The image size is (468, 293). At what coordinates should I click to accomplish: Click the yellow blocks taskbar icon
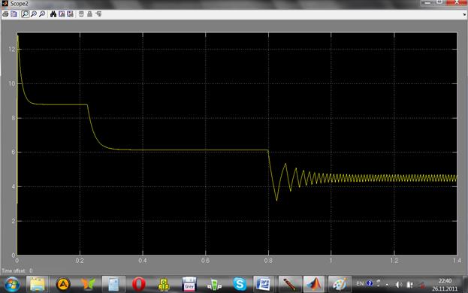click(x=164, y=285)
